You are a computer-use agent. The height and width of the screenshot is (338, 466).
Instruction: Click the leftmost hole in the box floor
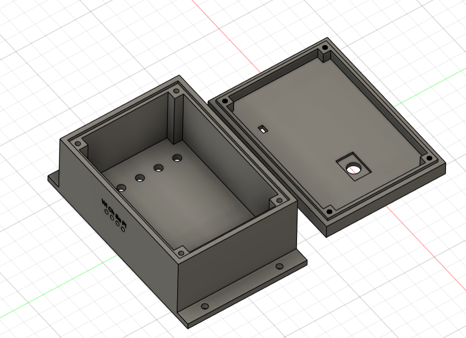(x=121, y=188)
